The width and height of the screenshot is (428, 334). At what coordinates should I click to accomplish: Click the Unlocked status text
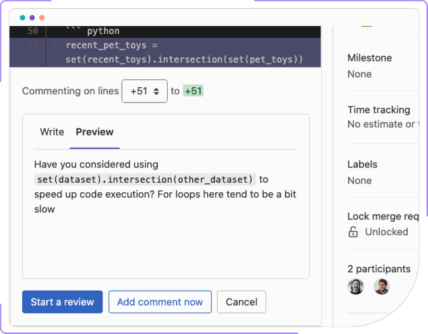(387, 232)
